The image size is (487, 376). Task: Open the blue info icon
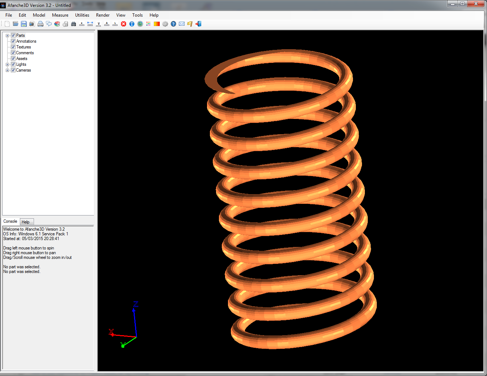click(x=132, y=24)
